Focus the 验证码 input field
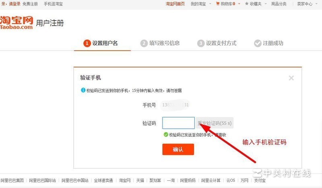The height and width of the screenshot is (188, 322). pyautogui.click(x=178, y=123)
